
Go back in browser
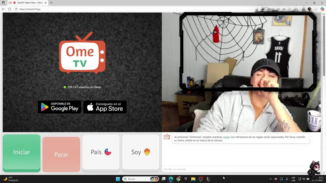click(3, 9)
